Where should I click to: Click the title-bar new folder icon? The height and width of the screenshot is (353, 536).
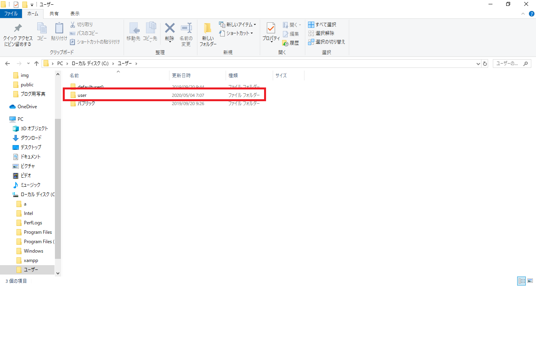(x=25, y=4)
